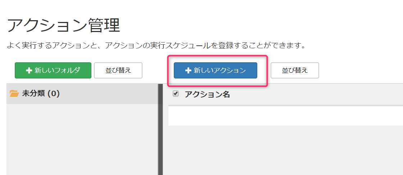Viewport: 403px width, 175px height.
Task: Click the gray separator line under アクション名 header
Action: pyautogui.click(x=286, y=106)
